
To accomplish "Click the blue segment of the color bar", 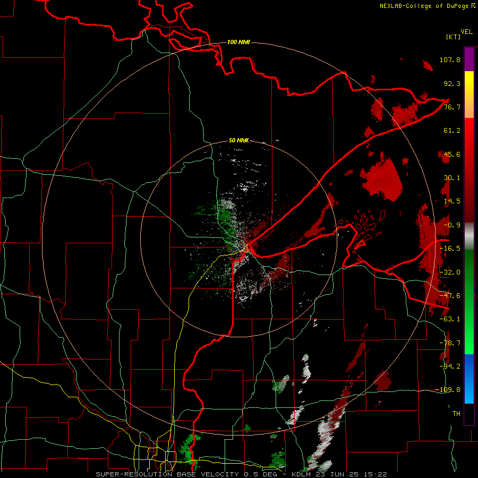I will click(469, 379).
